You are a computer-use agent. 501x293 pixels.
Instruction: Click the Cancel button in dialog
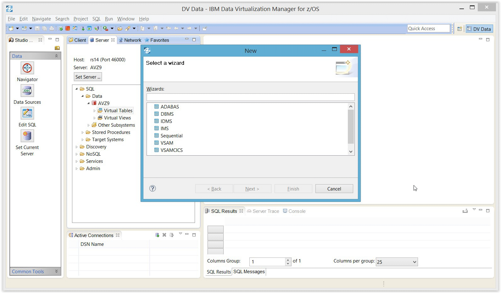coord(334,189)
